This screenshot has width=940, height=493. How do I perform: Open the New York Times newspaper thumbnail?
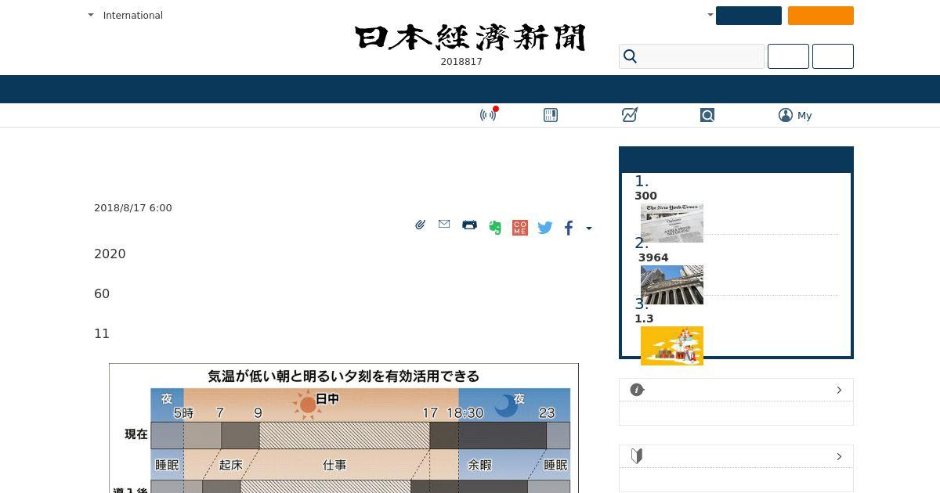coord(672,223)
